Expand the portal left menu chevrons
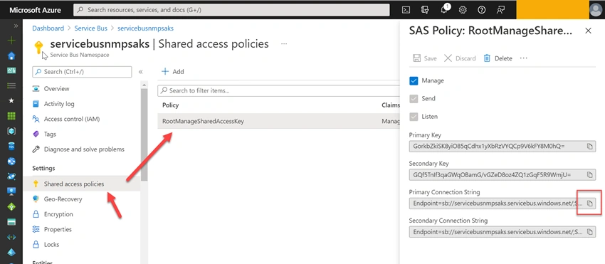605x264 pixels. pyautogui.click(x=16, y=26)
